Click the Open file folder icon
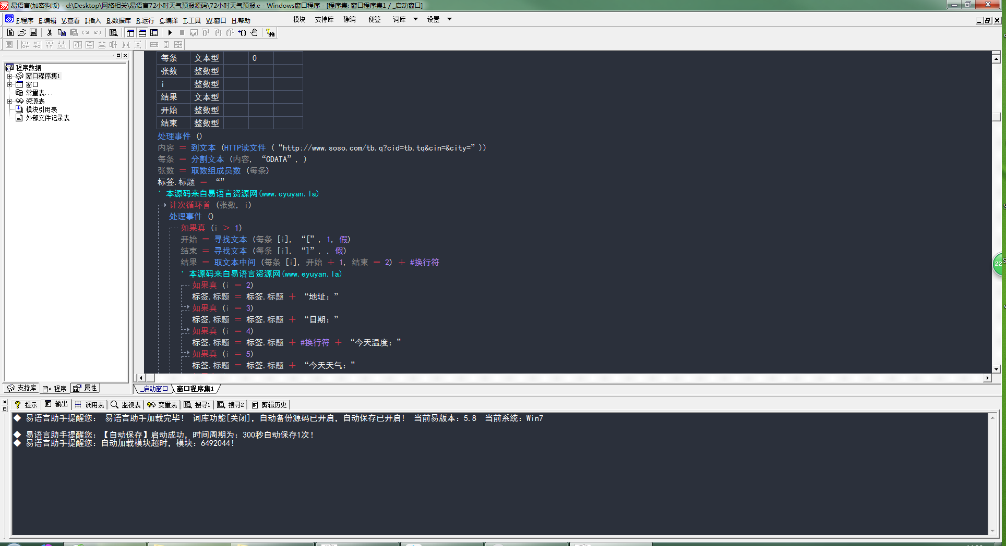Image resolution: width=1006 pixels, height=546 pixels. click(21, 32)
